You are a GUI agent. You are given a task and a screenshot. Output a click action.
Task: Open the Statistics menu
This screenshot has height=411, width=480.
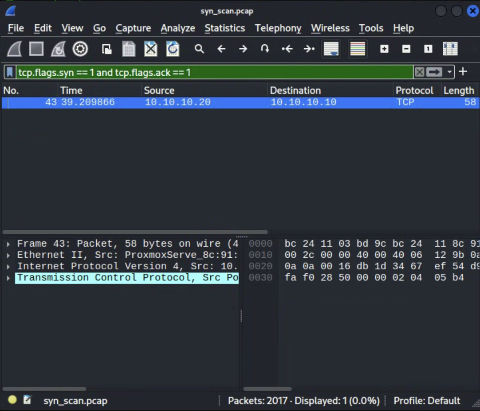pyautogui.click(x=225, y=28)
